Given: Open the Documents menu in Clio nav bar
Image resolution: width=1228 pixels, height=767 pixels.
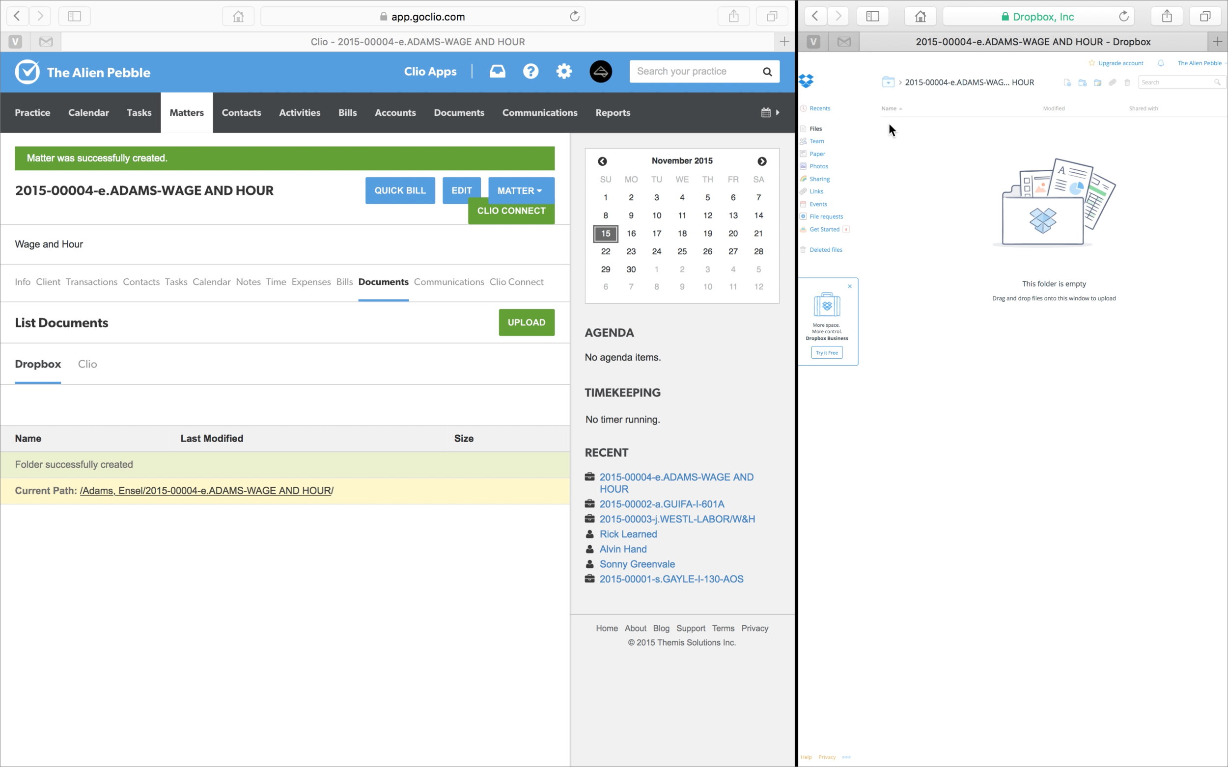Looking at the screenshot, I should point(458,112).
